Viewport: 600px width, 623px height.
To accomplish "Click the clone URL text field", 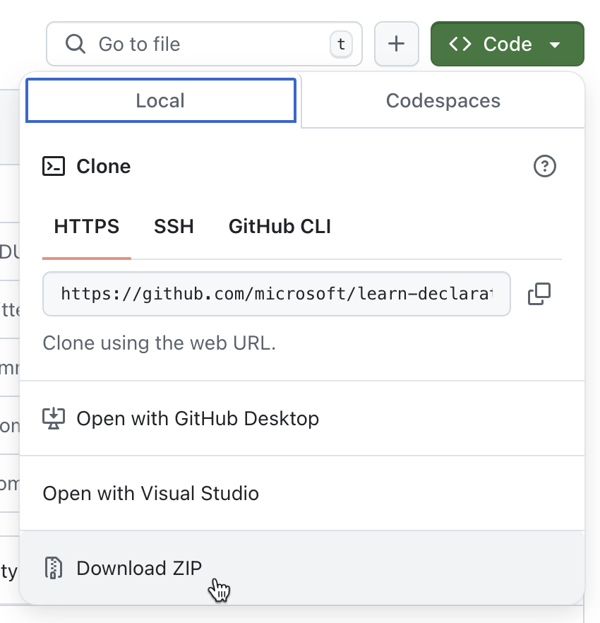I will pyautogui.click(x=277, y=294).
